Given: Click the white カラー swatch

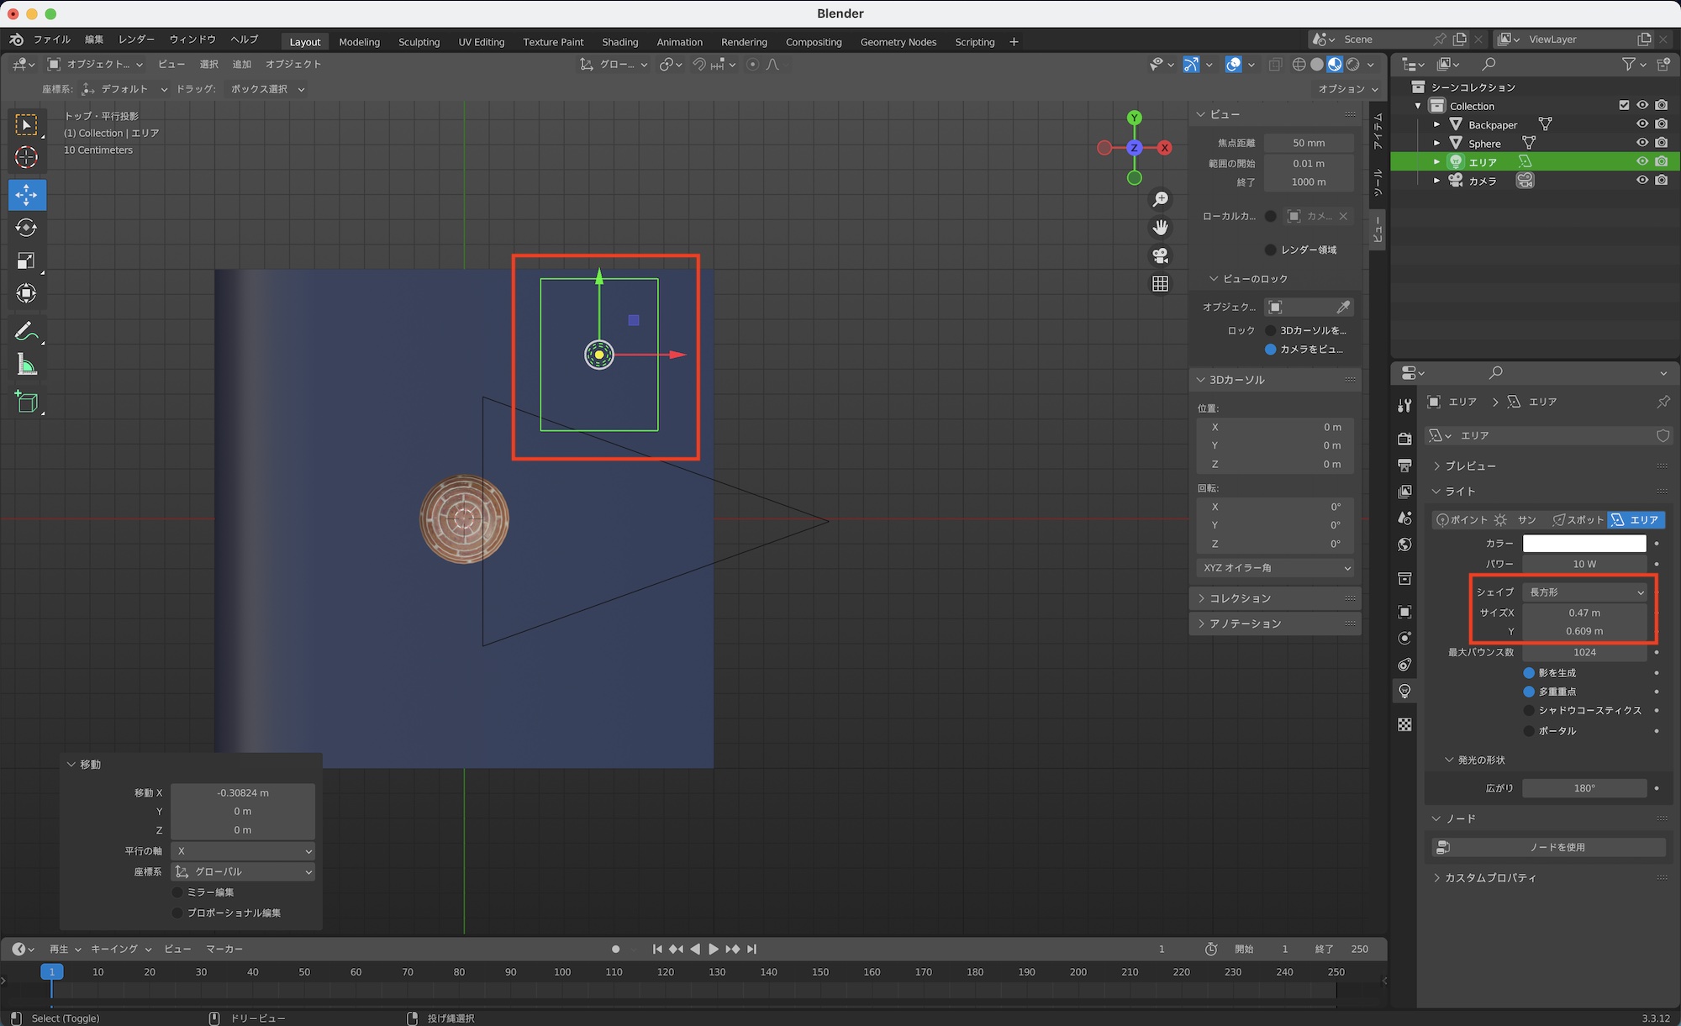Looking at the screenshot, I should pyautogui.click(x=1584, y=544).
